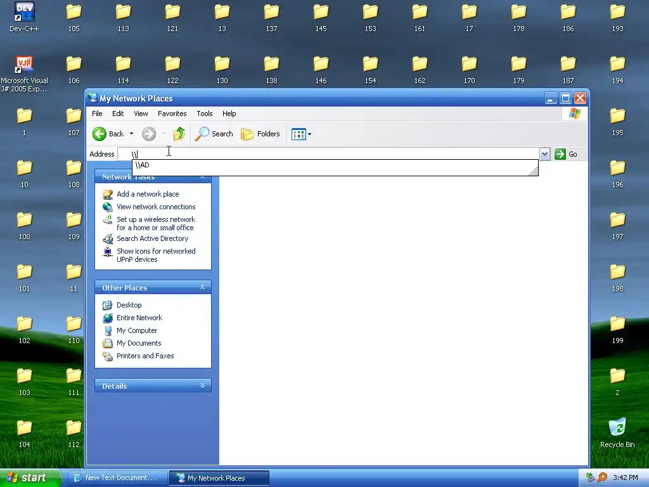
Task: Select the \\AD autocomplete suggestion
Action: click(335, 166)
